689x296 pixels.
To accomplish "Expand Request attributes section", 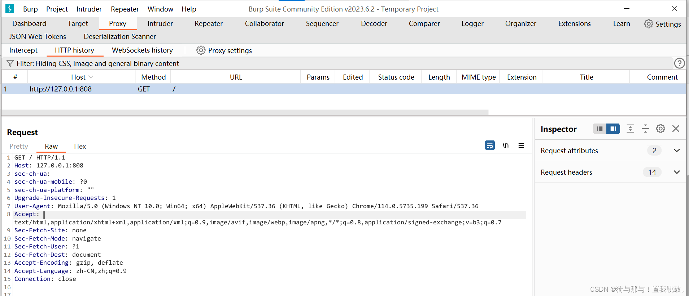I will coord(677,151).
